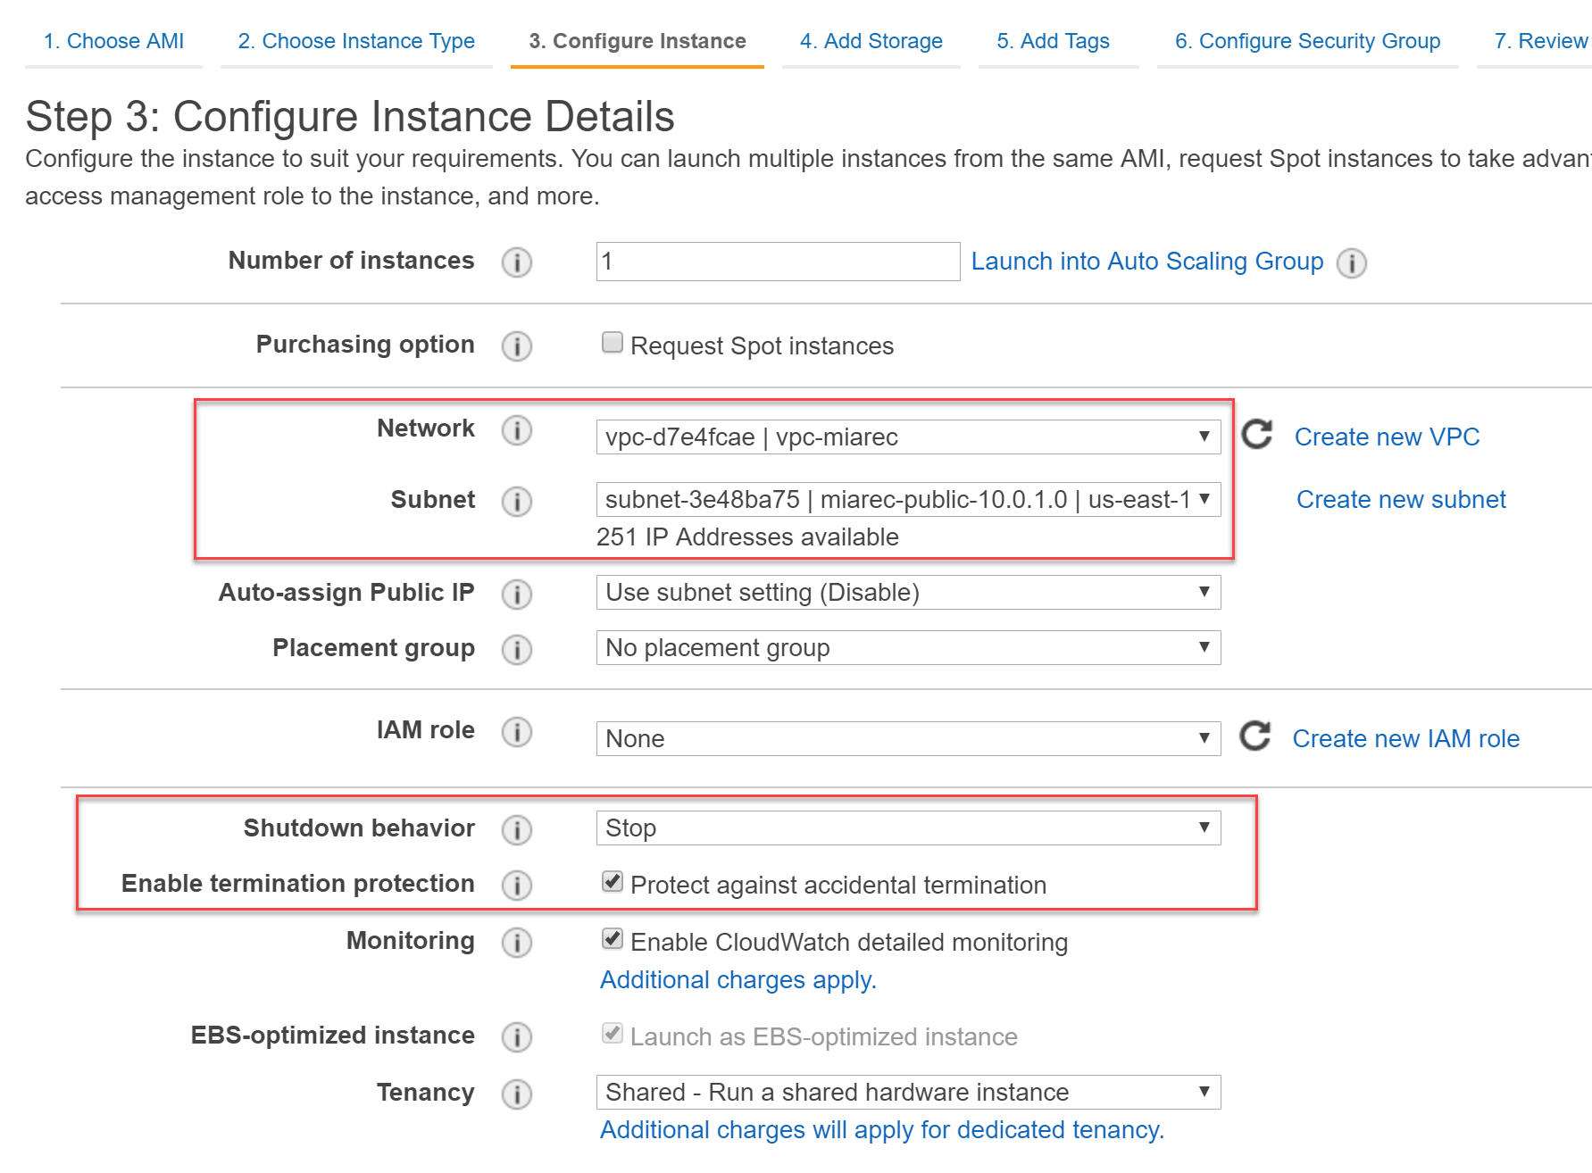Click Create new subnet link
Image resolution: width=1592 pixels, height=1173 pixels.
(x=1401, y=500)
